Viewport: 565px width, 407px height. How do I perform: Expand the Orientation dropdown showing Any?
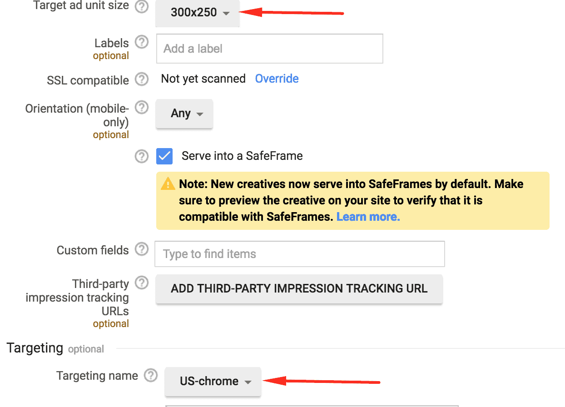coord(184,114)
